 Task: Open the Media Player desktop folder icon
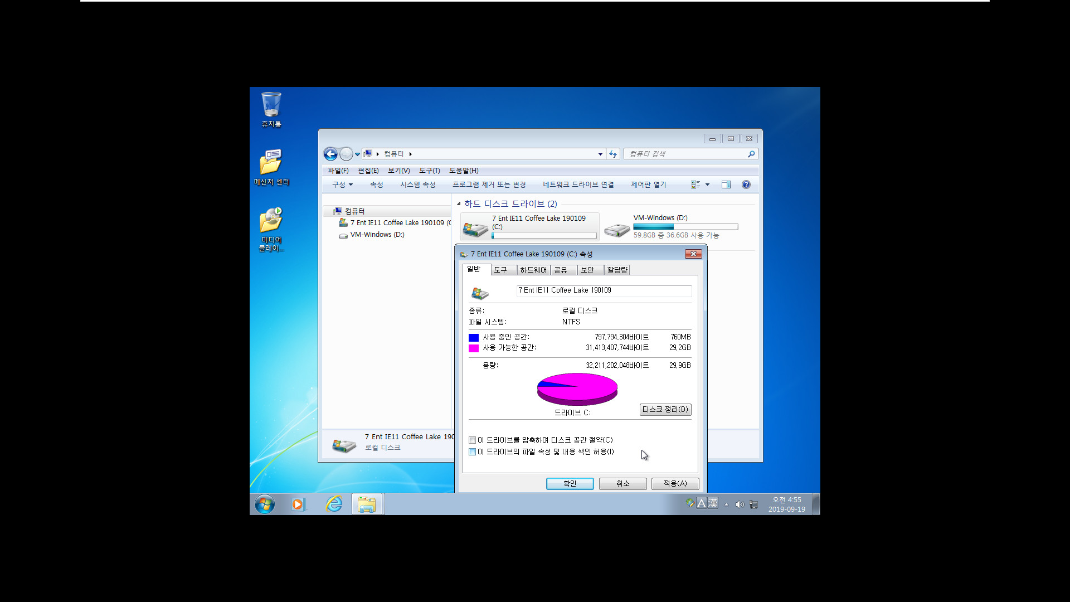(x=271, y=229)
